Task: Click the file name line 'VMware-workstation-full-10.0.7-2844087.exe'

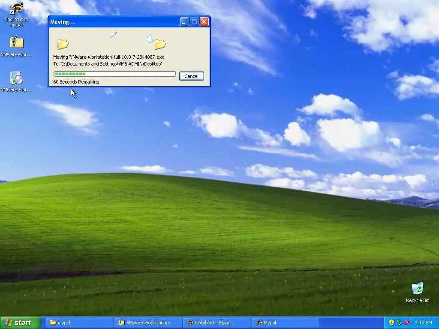Action: click(x=109, y=57)
